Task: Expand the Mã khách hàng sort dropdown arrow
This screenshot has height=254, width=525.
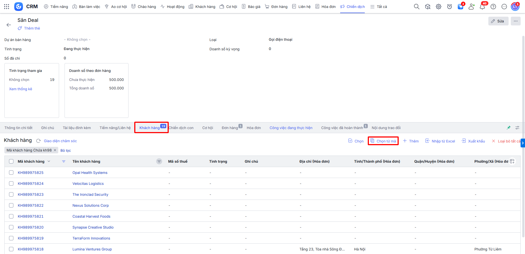Action: pyautogui.click(x=49, y=161)
